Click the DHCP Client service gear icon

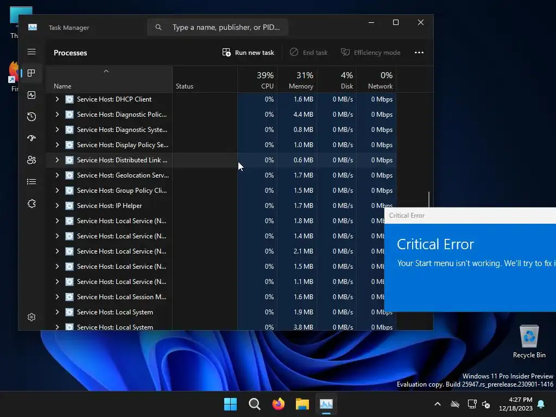point(69,99)
